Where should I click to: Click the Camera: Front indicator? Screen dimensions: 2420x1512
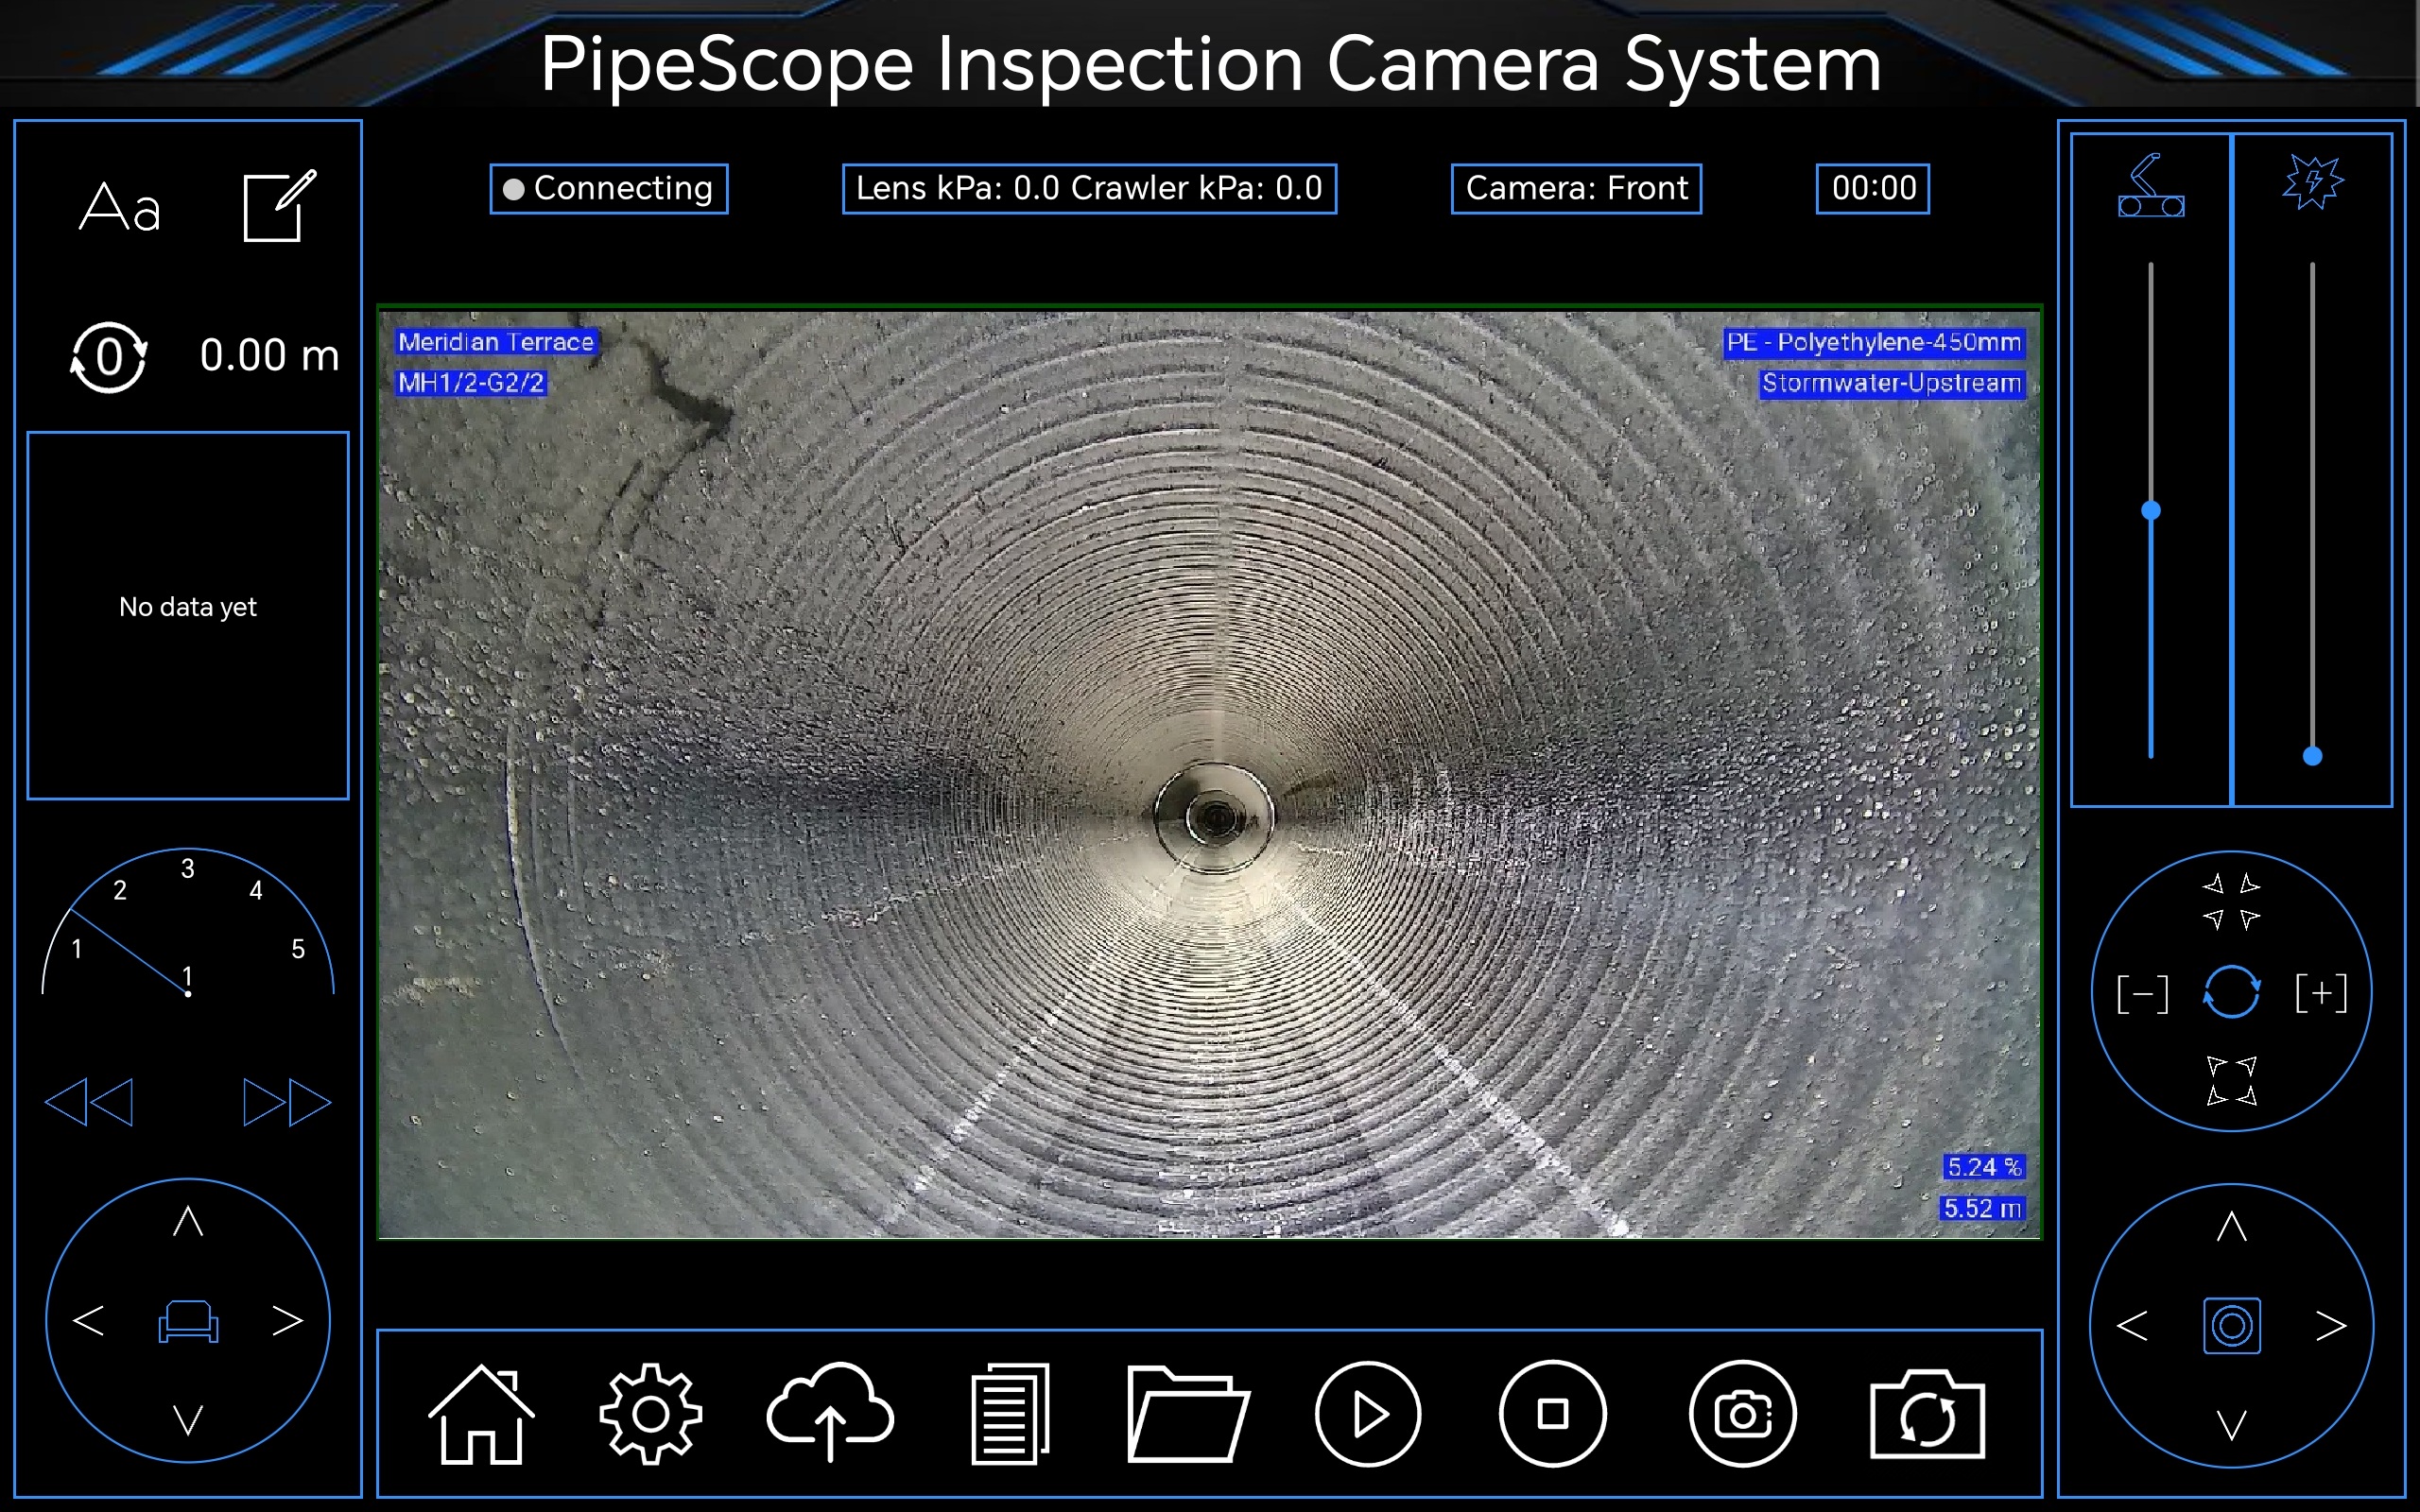click(x=1576, y=188)
